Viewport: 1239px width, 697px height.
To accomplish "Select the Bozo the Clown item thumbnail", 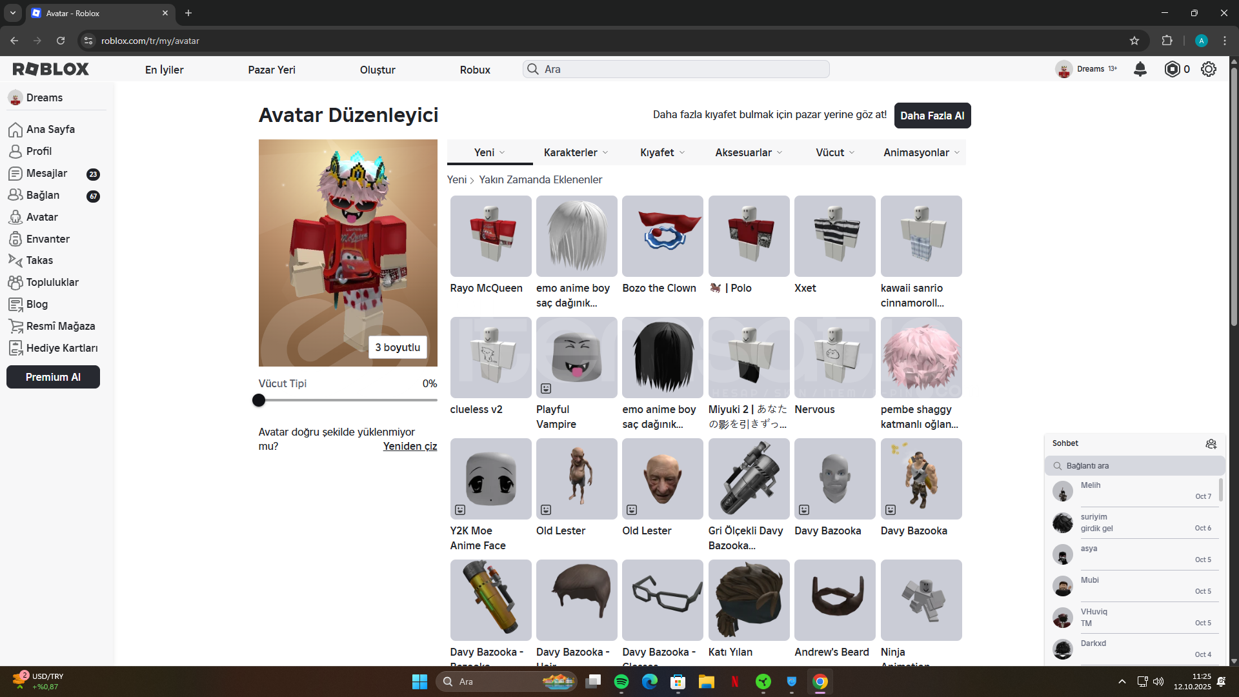I will 662,236.
